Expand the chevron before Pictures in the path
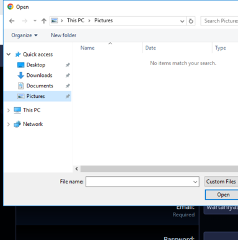238x240 pixels. (x=89, y=20)
